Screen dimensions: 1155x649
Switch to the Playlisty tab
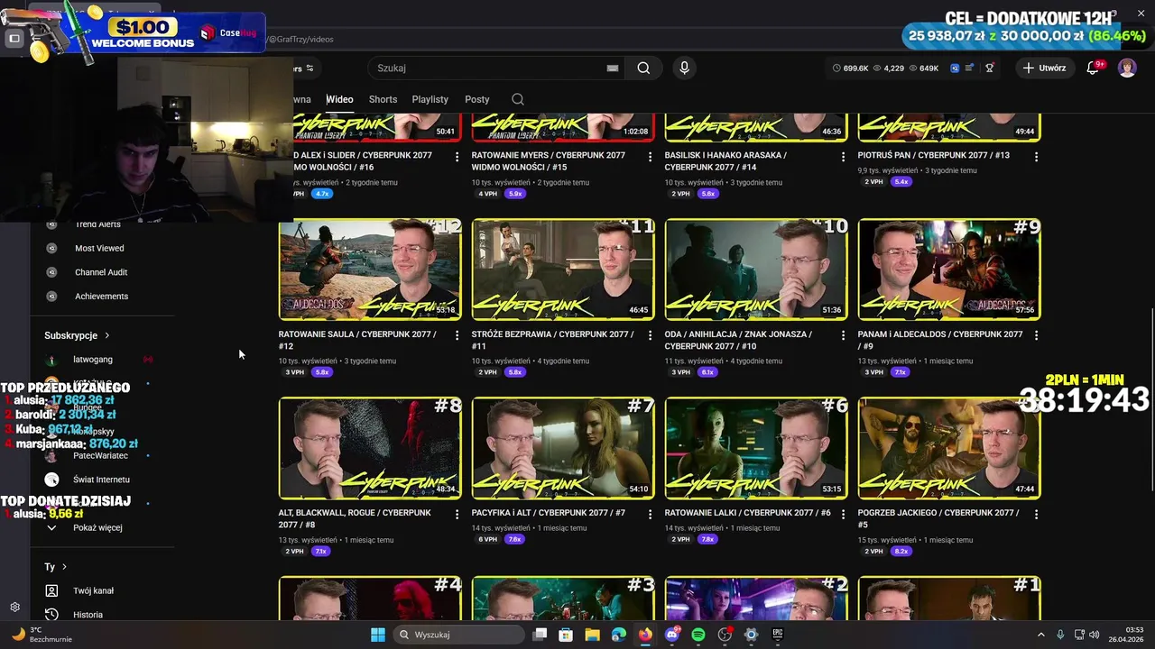[x=430, y=99]
